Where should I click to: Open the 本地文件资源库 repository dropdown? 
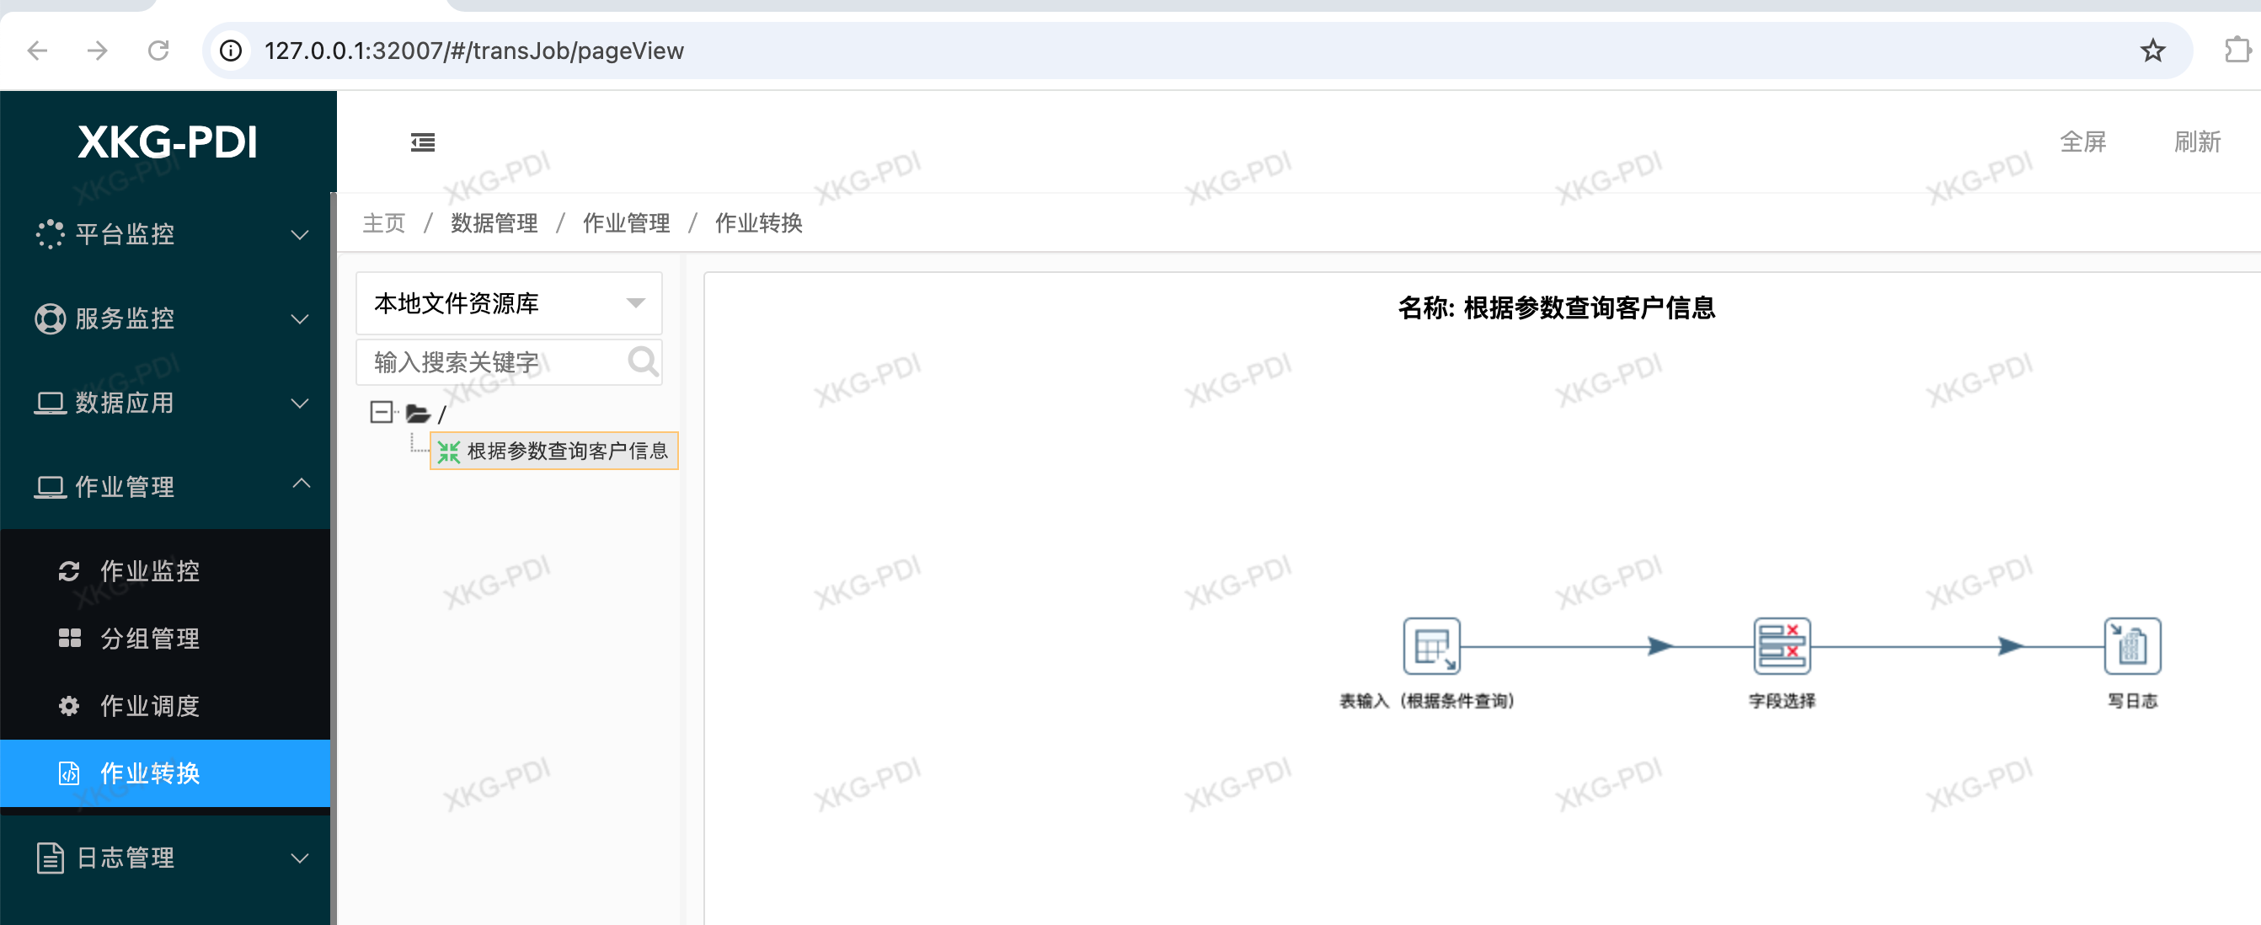pos(509,302)
